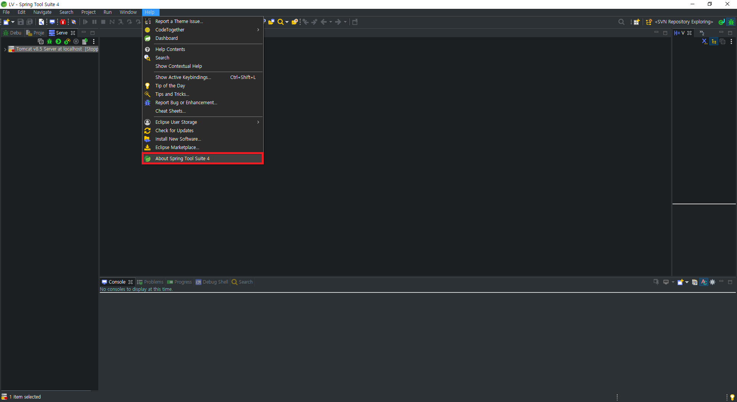Open Tips and Tricks
This screenshot has width=737, height=402.
(203, 94)
